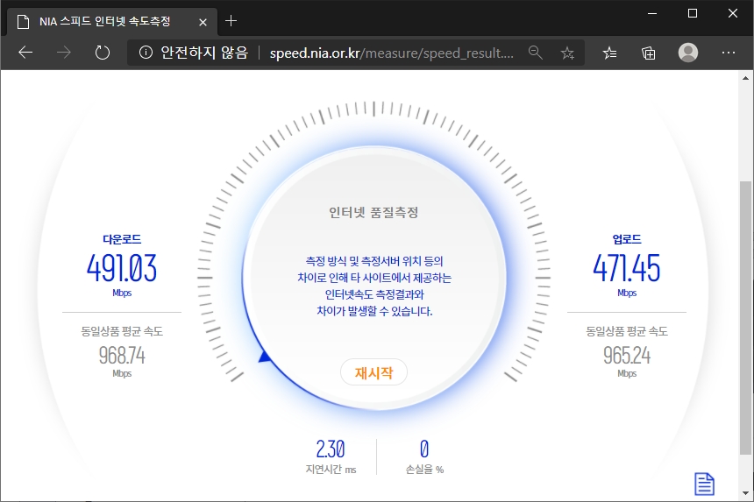Minimize the browser window

(652, 13)
